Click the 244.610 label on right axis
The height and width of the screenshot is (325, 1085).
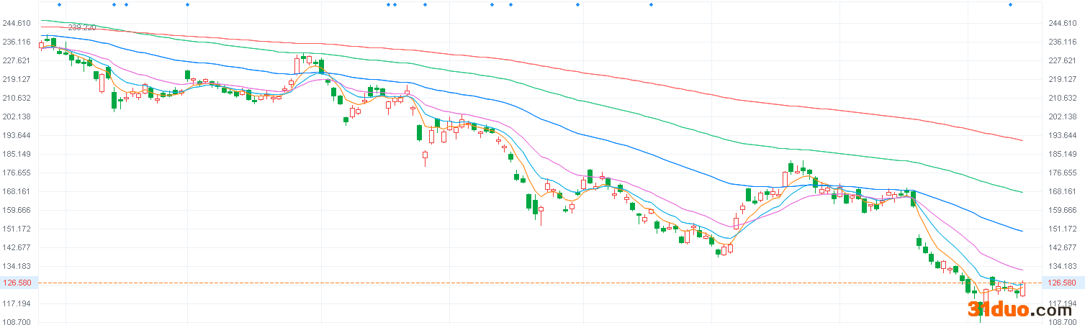point(1063,23)
